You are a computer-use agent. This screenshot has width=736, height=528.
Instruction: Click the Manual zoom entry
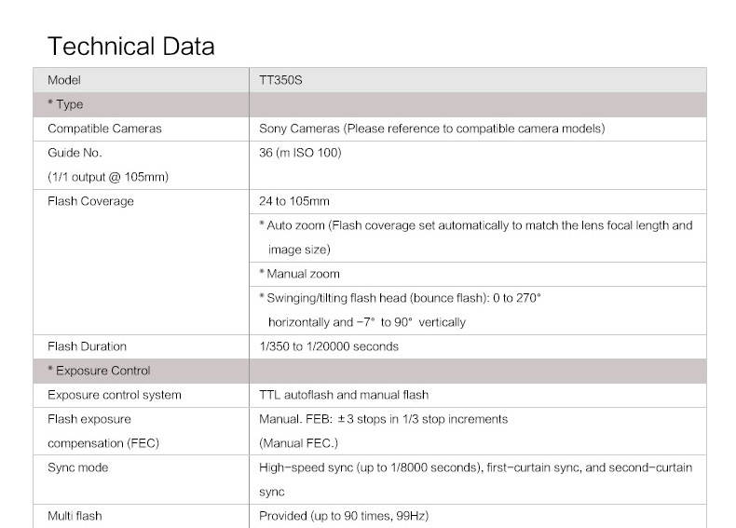click(x=299, y=274)
